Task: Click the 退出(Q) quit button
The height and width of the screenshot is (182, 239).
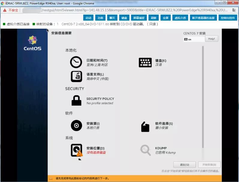Action: (x=184, y=164)
